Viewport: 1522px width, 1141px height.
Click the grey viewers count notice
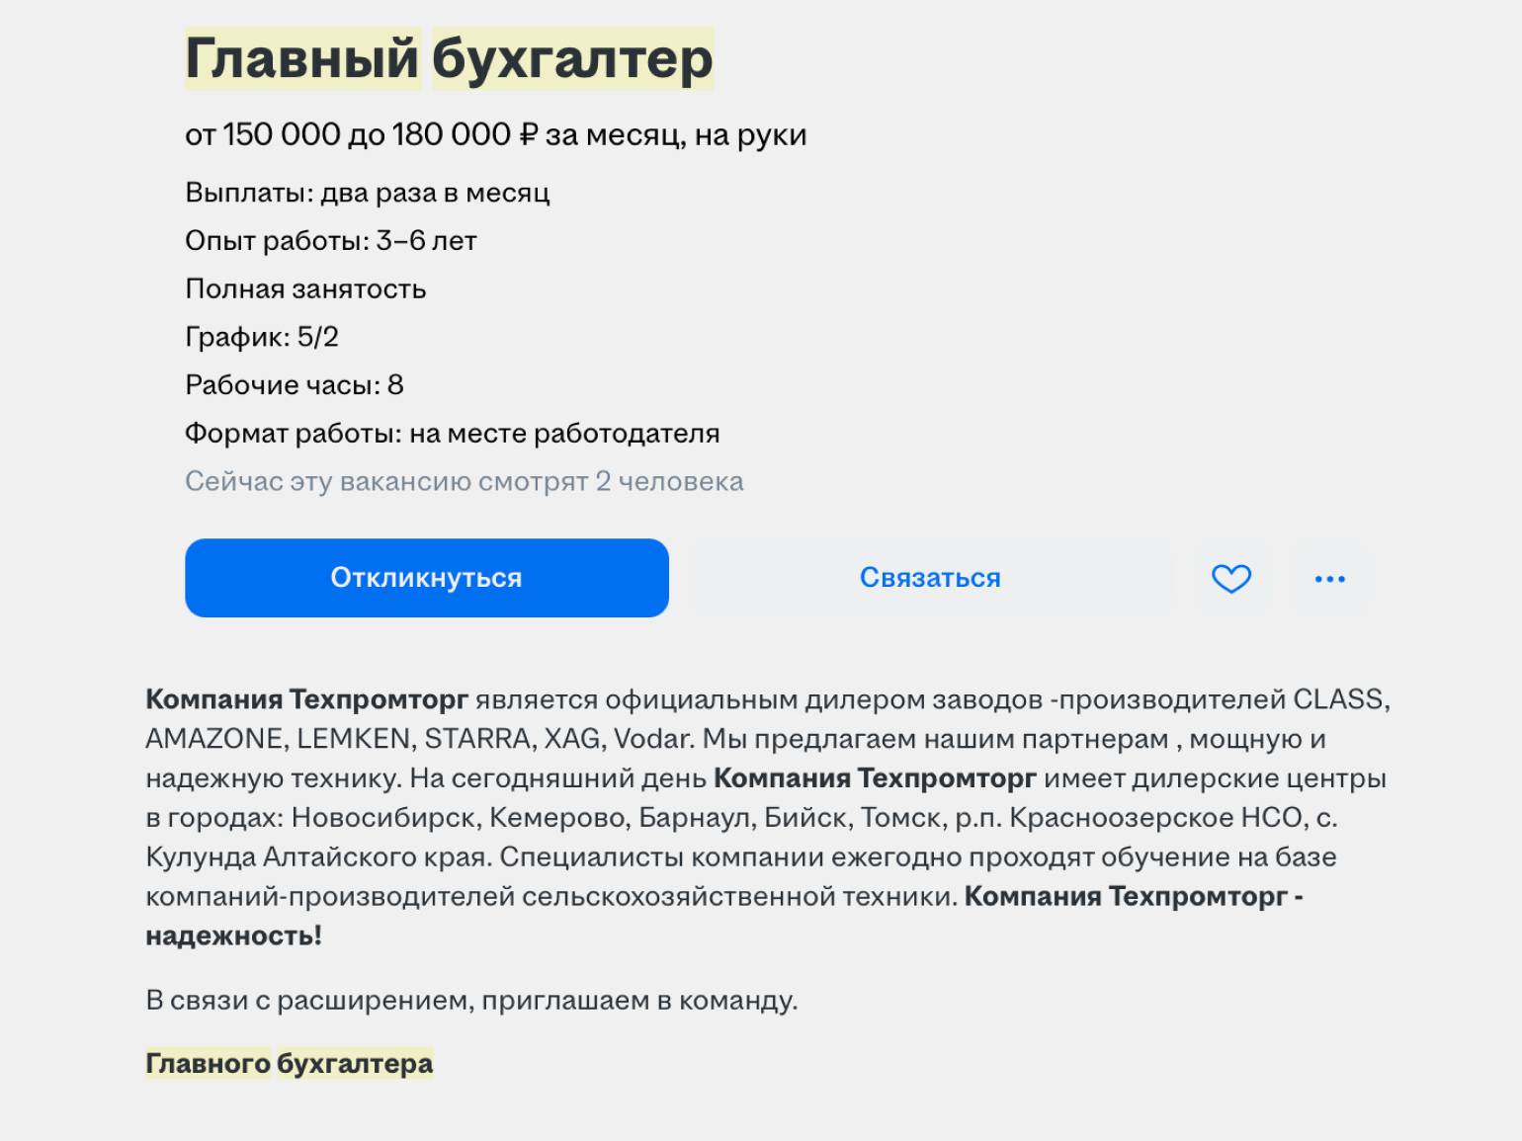tap(464, 482)
